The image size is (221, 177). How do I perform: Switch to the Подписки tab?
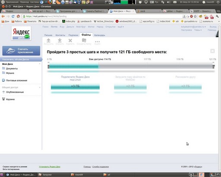tap(73, 35)
